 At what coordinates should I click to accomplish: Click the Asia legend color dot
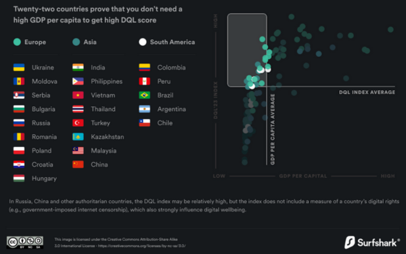(x=76, y=42)
